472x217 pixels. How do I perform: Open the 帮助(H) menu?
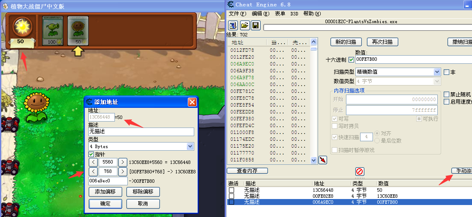(312, 14)
